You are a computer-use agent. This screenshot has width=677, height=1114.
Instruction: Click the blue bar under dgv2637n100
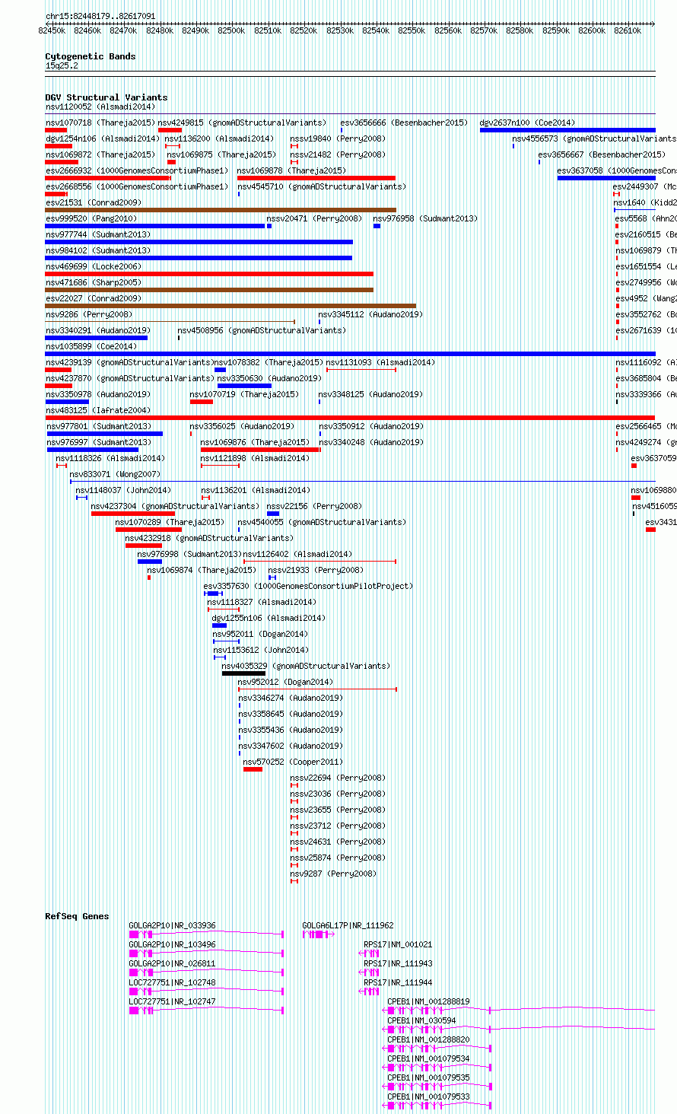pyautogui.click(x=567, y=130)
